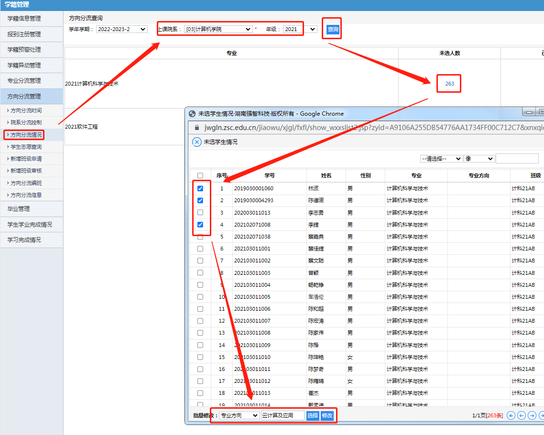Open the 新增班级审核 submenu item
The height and width of the screenshot is (435, 544).
(x=26, y=171)
